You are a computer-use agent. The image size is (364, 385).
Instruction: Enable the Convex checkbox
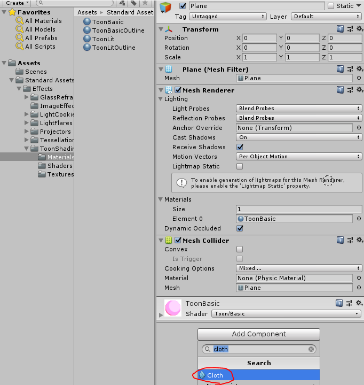click(240, 249)
